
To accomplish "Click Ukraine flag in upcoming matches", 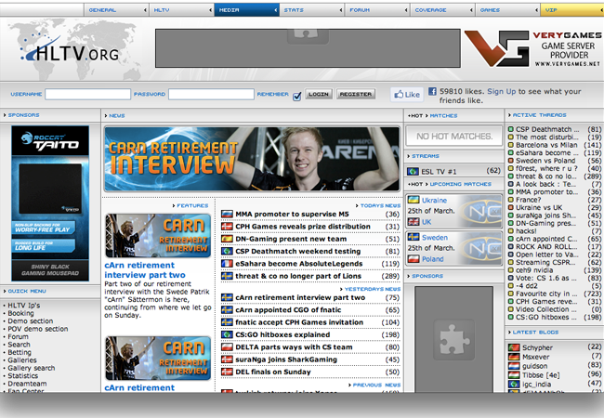I will (x=414, y=200).
